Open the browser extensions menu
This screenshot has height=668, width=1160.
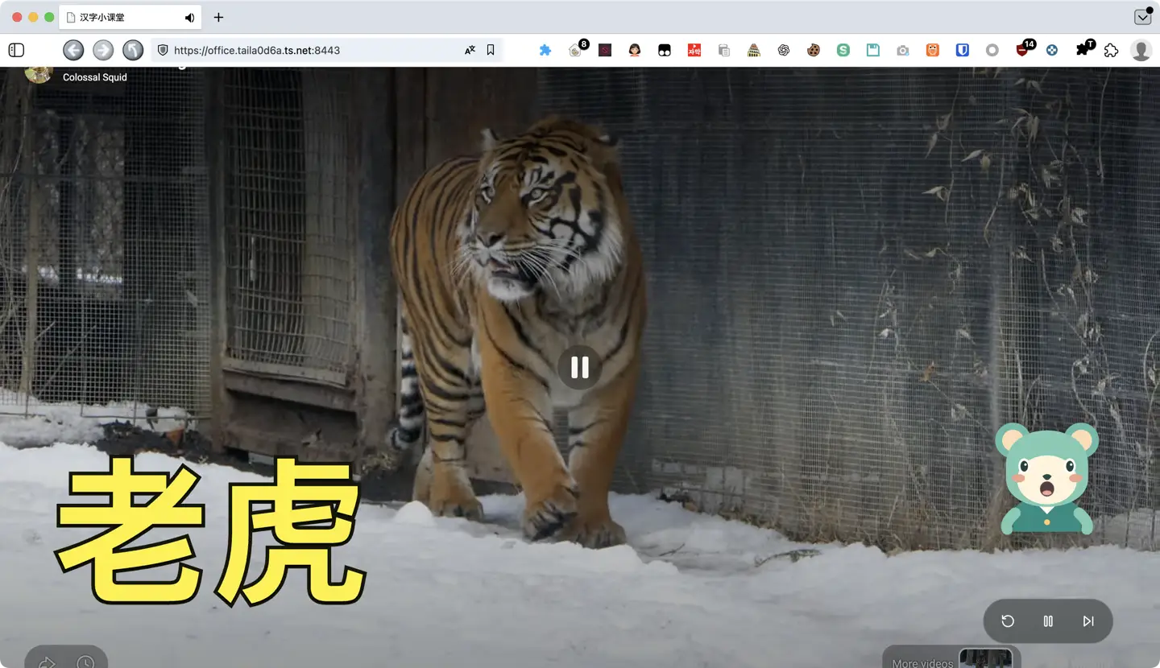(1112, 50)
